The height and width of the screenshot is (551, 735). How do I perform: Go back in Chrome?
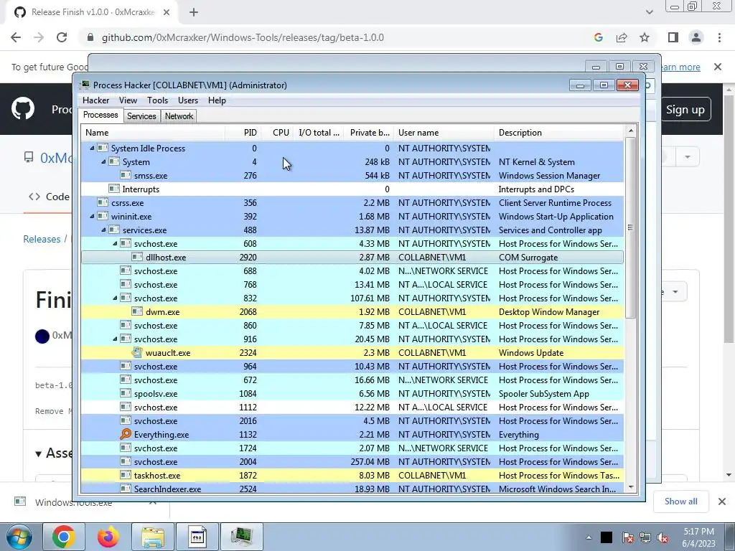(16, 37)
